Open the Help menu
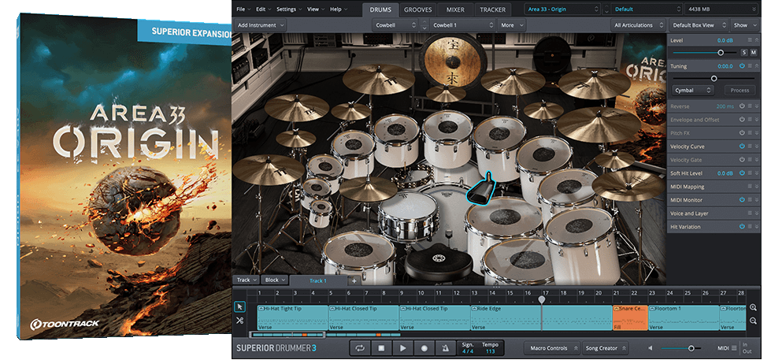This screenshot has width=771, height=360. [338, 9]
